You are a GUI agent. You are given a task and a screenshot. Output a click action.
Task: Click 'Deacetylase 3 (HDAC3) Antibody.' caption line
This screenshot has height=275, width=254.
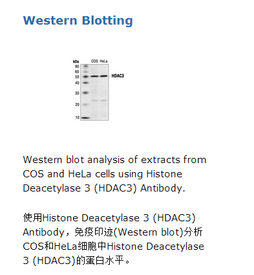(x=104, y=188)
